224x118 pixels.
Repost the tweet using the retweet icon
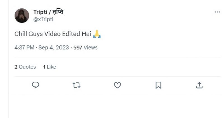[76, 85]
